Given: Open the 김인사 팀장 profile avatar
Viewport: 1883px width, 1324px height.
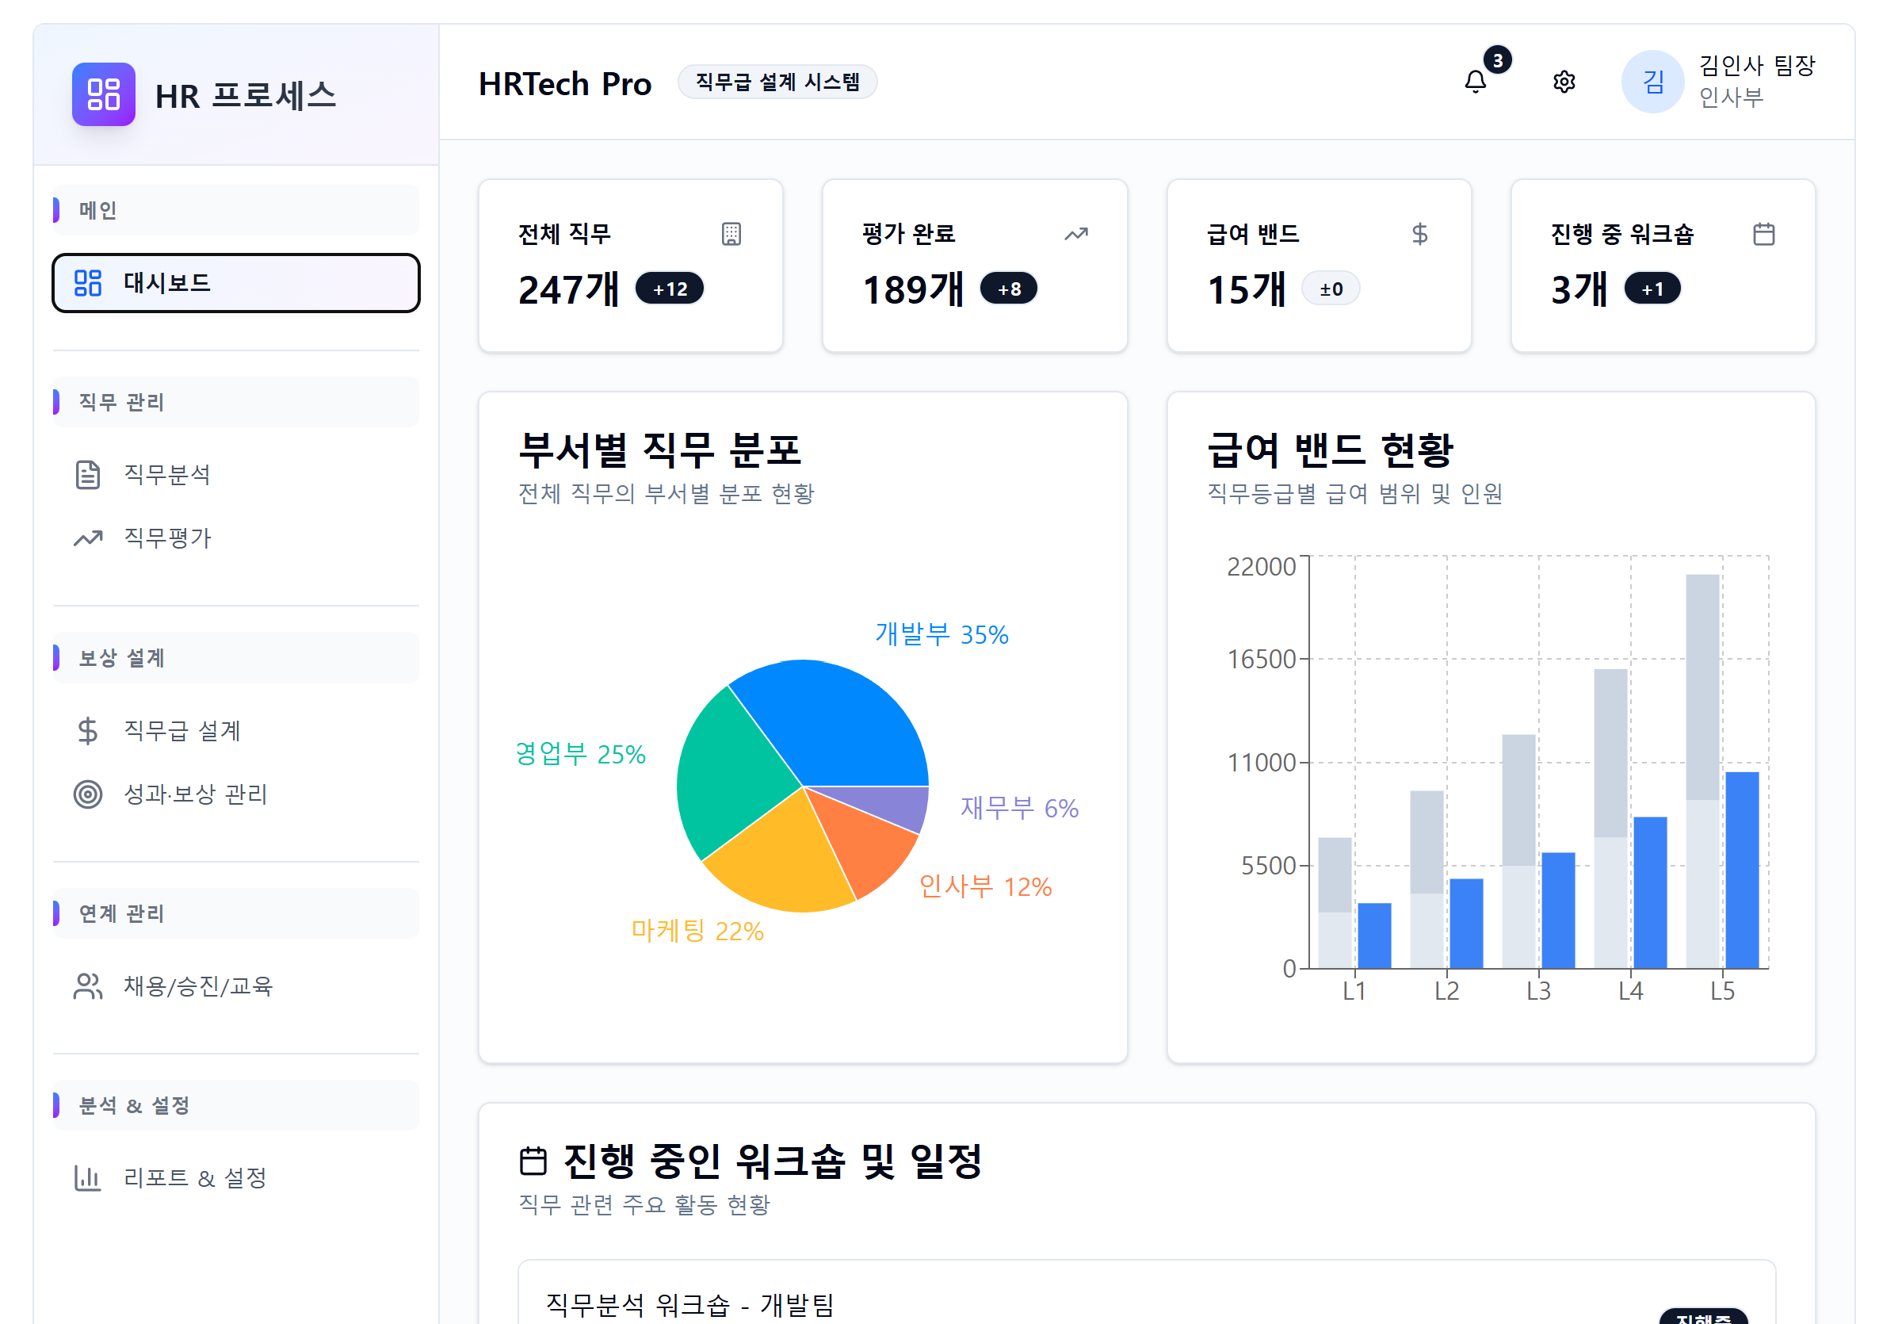Looking at the screenshot, I should [x=1652, y=82].
